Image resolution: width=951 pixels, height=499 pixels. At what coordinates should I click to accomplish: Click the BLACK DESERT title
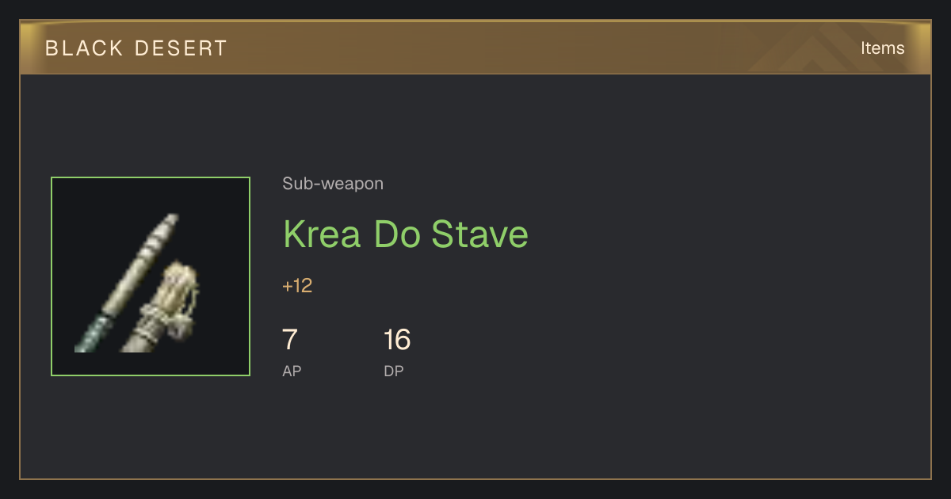136,48
